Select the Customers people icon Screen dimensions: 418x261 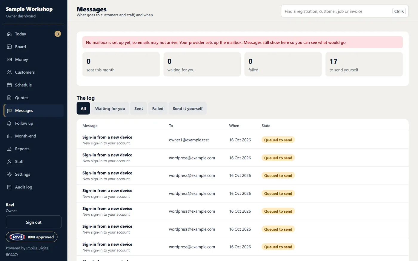coord(9,72)
